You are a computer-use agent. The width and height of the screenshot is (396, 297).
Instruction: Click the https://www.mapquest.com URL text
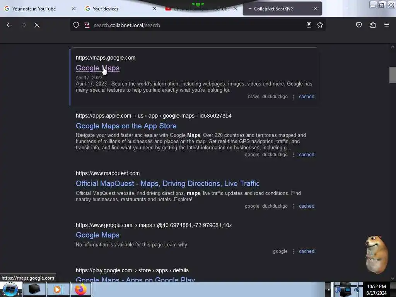point(108,174)
